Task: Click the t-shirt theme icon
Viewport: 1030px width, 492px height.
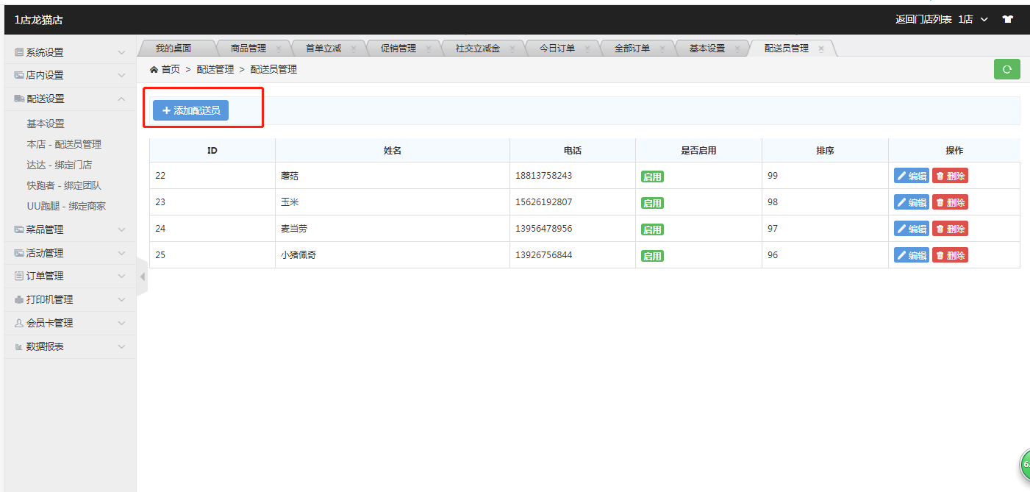Action: (1006, 19)
